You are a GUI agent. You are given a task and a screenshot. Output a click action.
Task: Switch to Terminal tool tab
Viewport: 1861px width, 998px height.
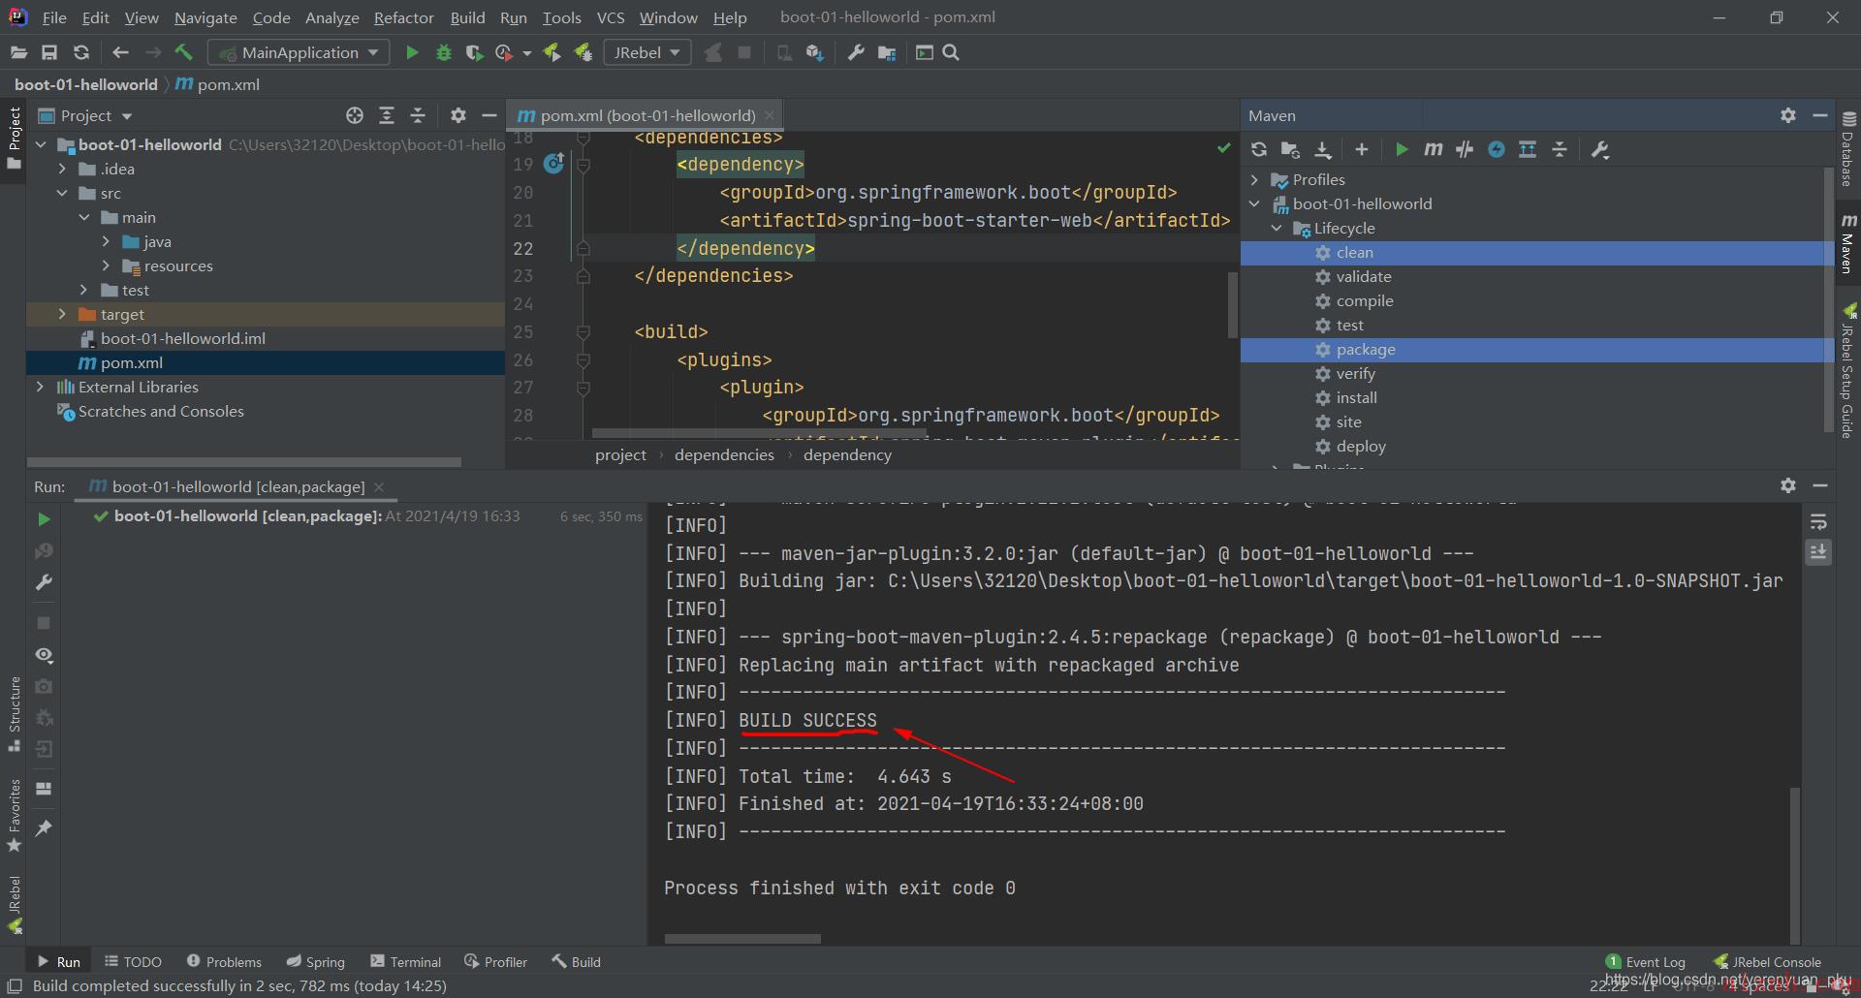405,961
